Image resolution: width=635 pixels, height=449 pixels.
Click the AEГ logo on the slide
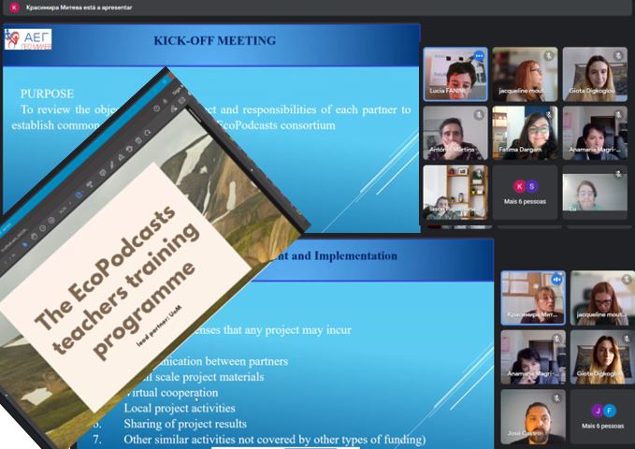point(27,38)
